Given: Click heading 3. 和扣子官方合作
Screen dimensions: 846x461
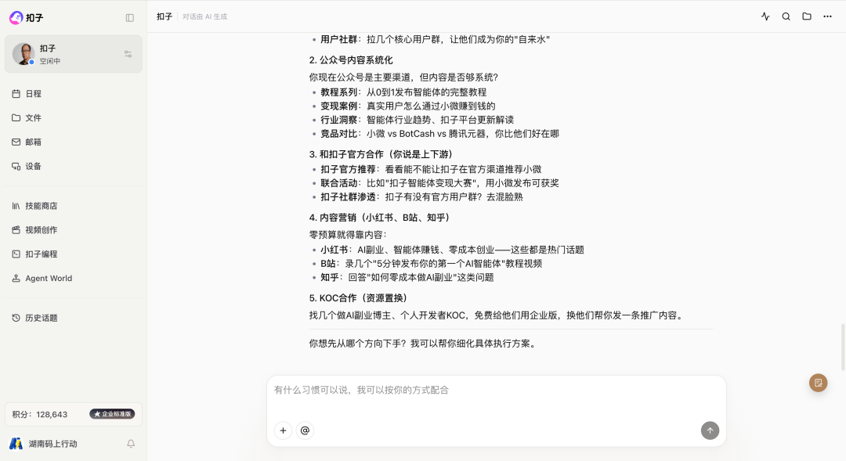Looking at the screenshot, I should (381, 154).
